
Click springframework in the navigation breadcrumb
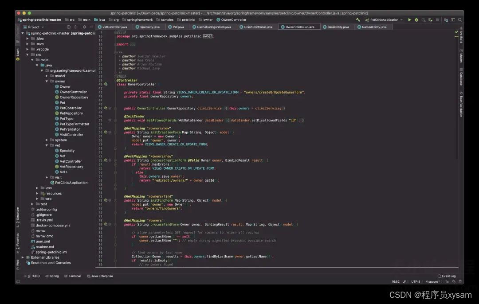coord(137,20)
